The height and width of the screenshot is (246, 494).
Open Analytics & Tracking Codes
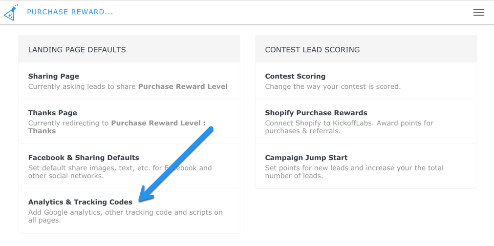pos(80,202)
